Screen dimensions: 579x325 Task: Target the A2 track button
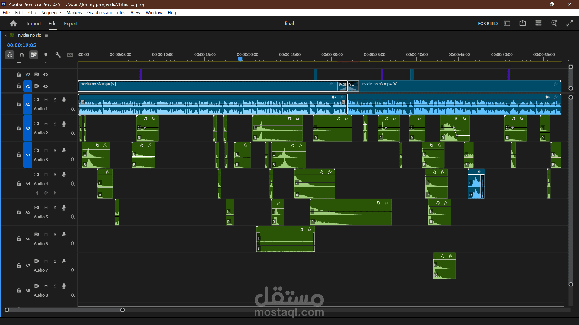coord(28,128)
